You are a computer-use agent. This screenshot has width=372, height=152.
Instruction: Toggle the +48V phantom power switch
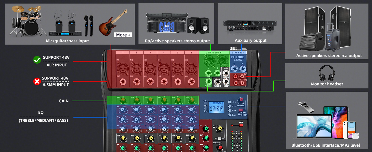(241, 125)
